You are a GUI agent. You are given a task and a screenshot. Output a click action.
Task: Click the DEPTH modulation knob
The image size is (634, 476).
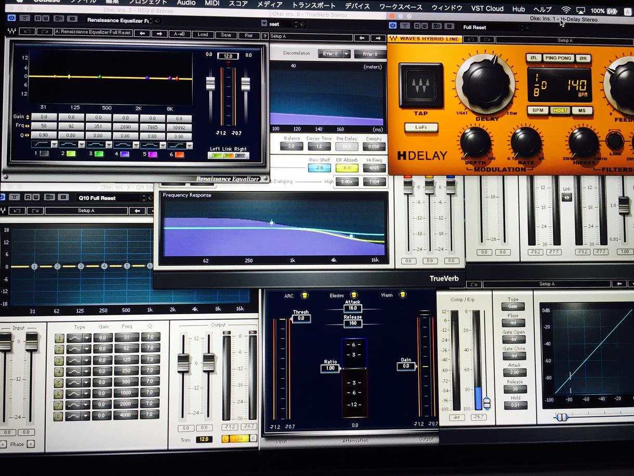pos(475,143)
